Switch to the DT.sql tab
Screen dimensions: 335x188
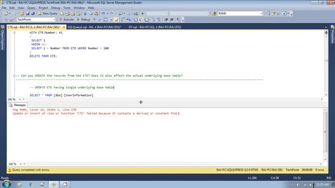pos(155,27)
